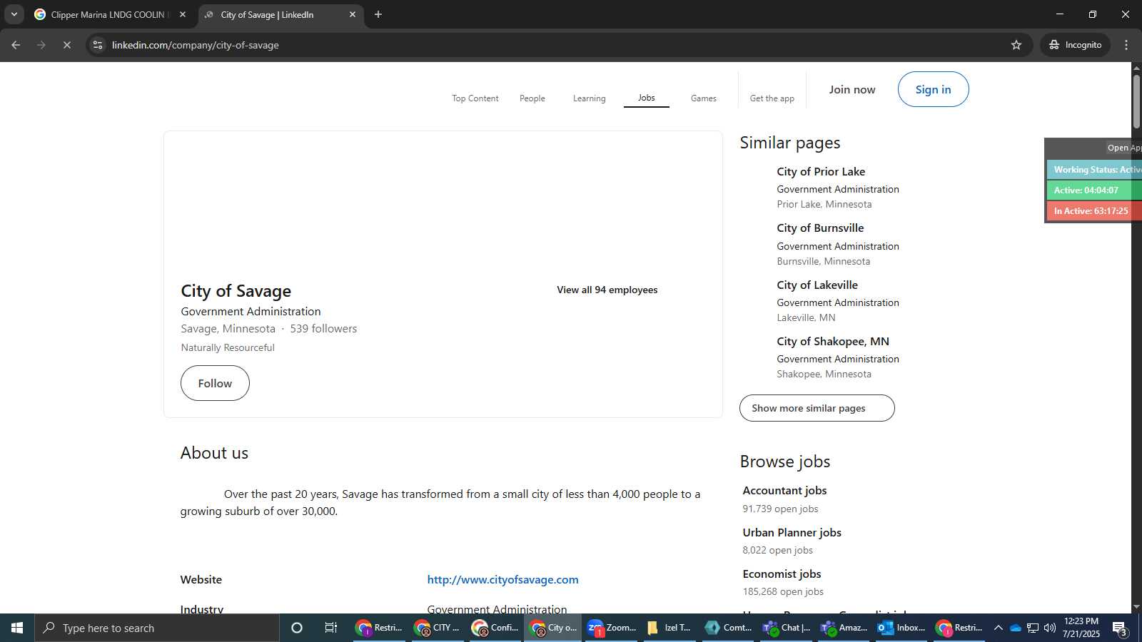Open the cityofsavage.com website link

coord(502,580)
